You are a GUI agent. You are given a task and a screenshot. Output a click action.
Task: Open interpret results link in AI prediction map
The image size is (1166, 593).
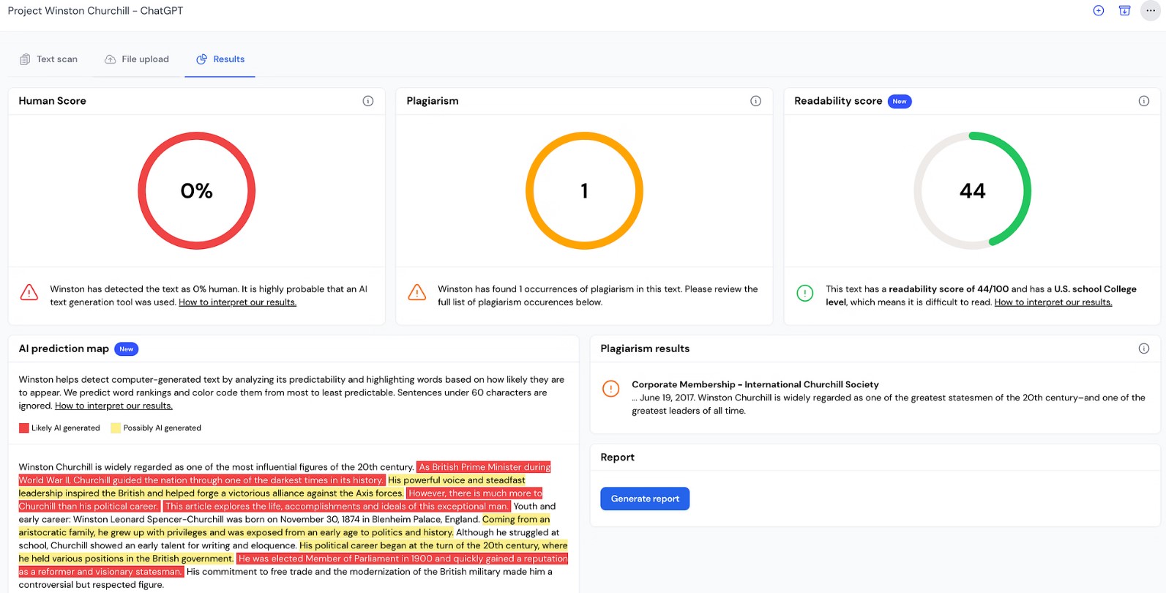(x=113, y=406)
